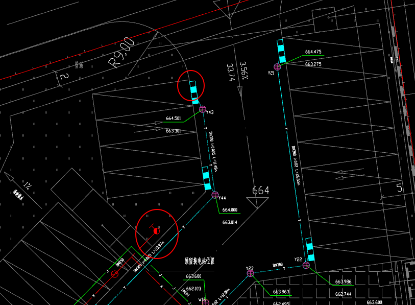Click the 663.600 label above 662.103
This screenshot has width=415, height=305.
pos(193,276)
